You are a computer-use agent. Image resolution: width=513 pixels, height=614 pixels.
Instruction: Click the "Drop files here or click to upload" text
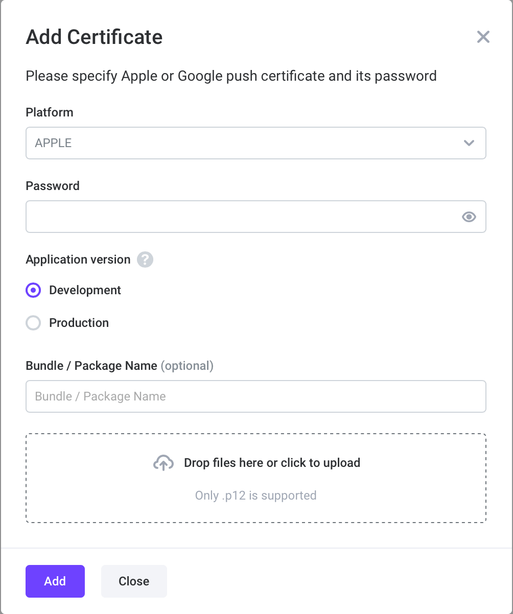[x=272, y=463]
